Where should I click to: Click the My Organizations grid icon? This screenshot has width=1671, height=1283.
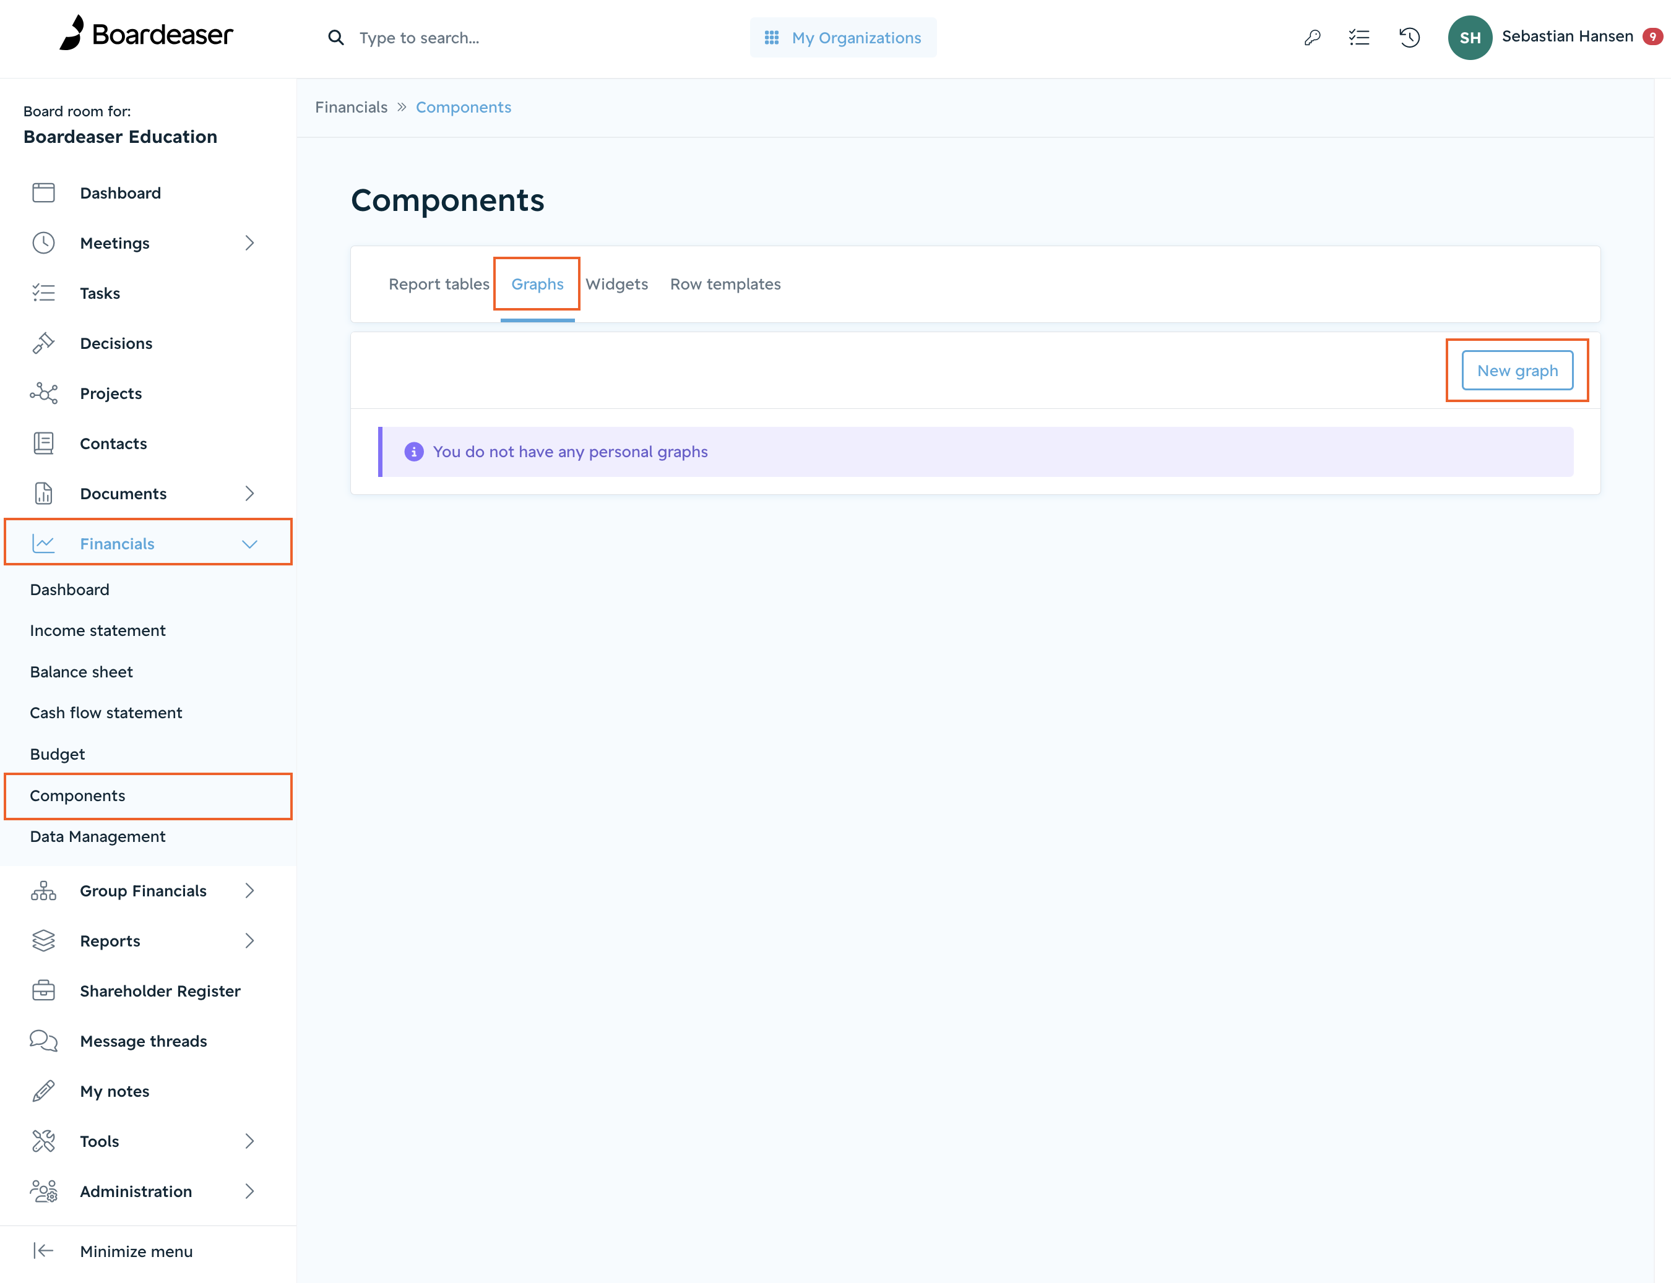(772, 37)
